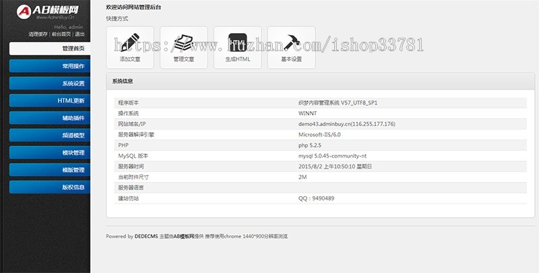Open the HTML更新 sidebar menu
539x273 pixels.
pyautogui.click(x=50, y=100)
